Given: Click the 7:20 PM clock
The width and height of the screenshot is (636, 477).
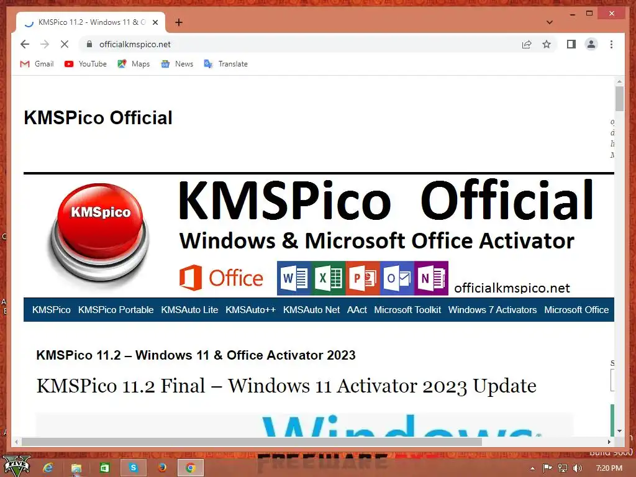Looking at the screenshot, I should [609, 468].
